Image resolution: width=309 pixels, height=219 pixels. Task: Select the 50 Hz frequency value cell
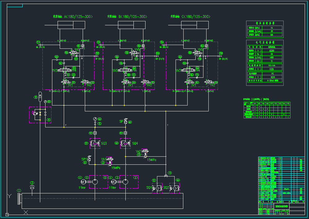[x=272, y=54]
